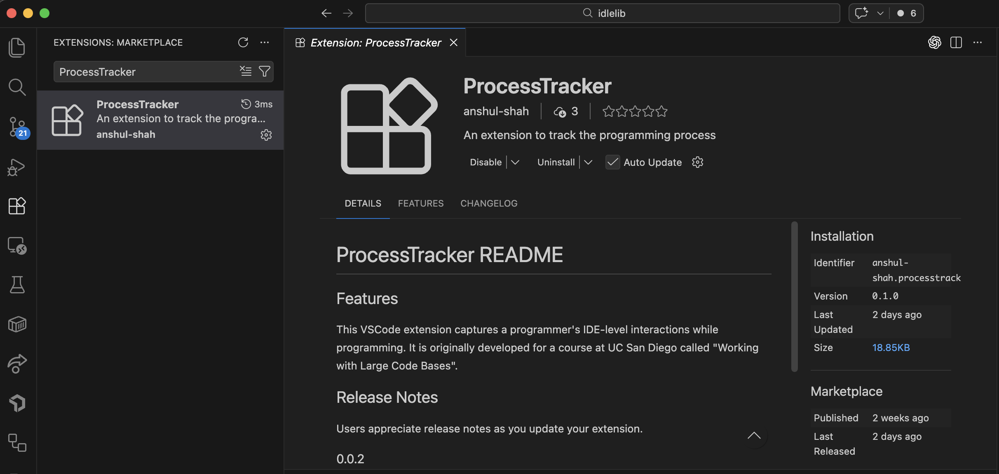Open the container box view icon
Screen dimensions: 999x474
coord(17,324)
